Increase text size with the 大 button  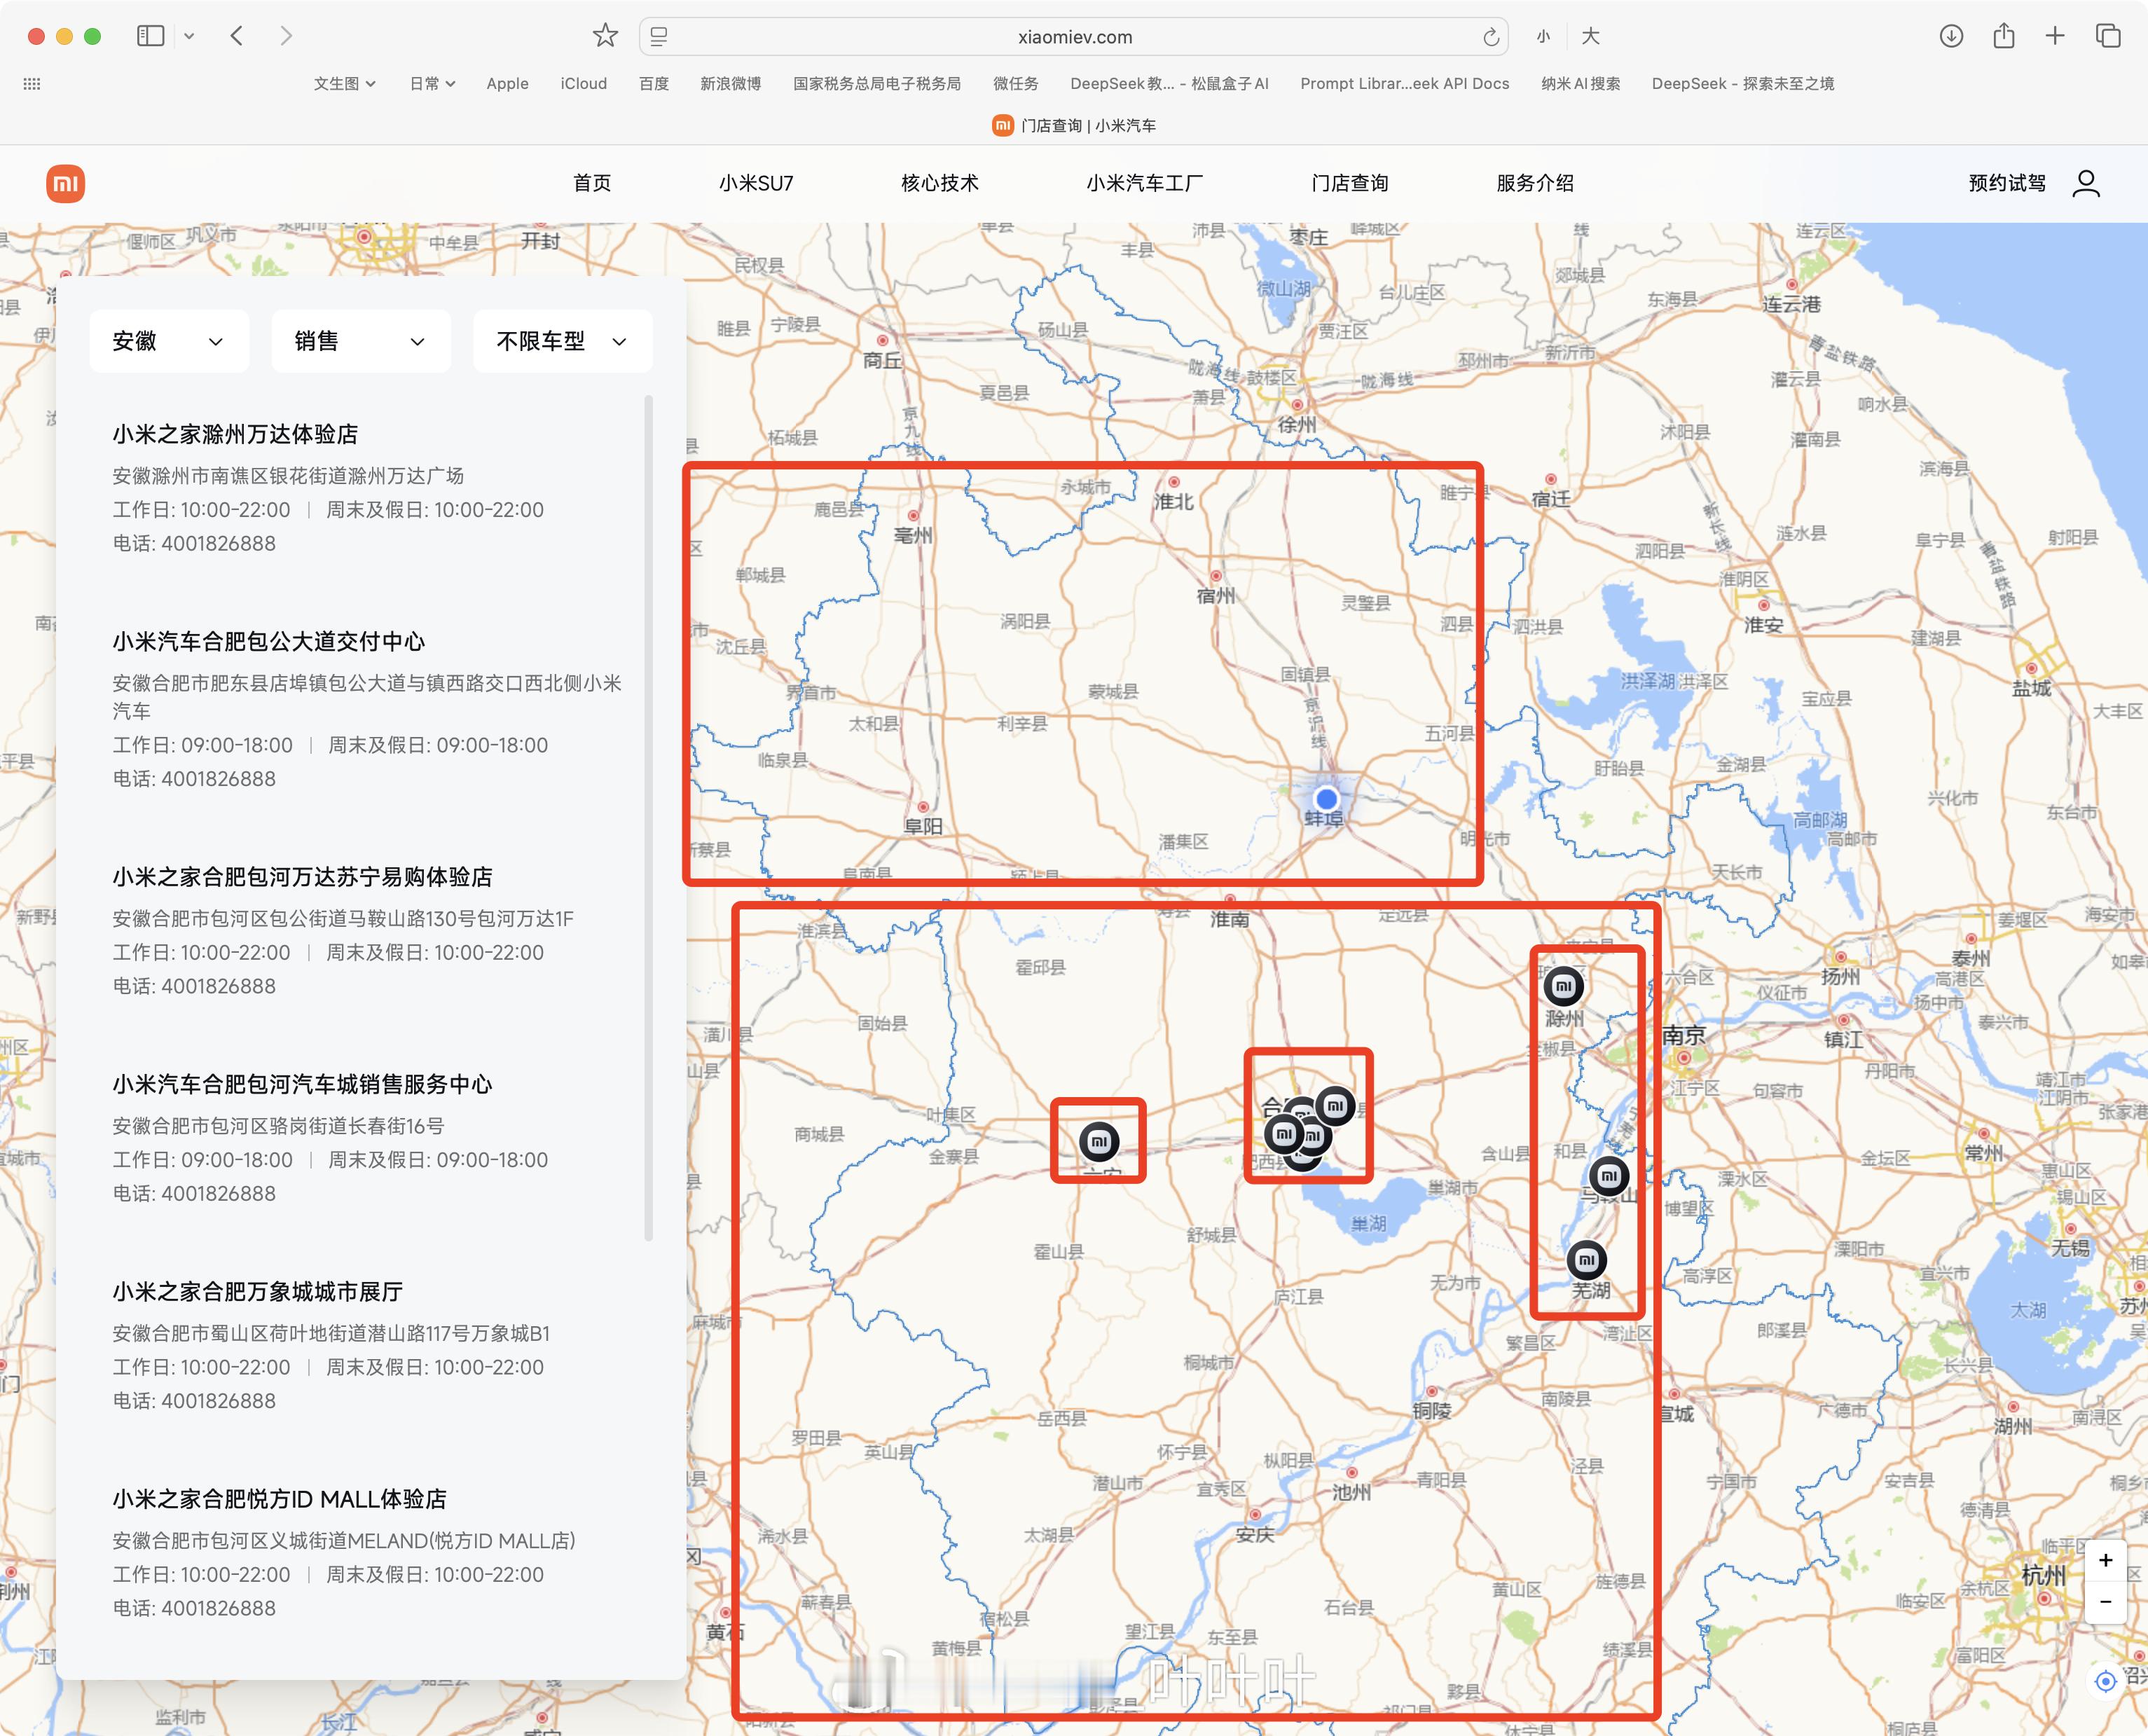click(x=1590, y=37)
